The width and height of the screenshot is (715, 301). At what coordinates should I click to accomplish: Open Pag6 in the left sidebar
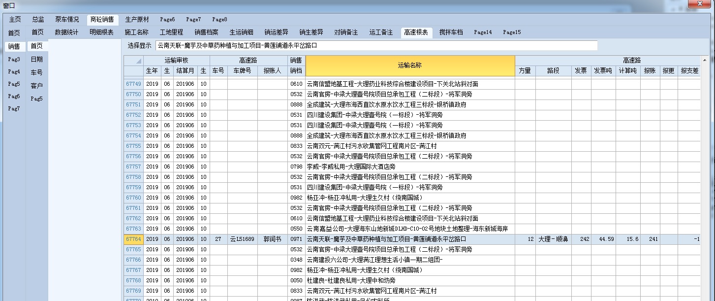point(14,96)
